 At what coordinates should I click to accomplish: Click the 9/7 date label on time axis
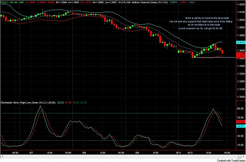pyautogui.click(x=31, y=153)
